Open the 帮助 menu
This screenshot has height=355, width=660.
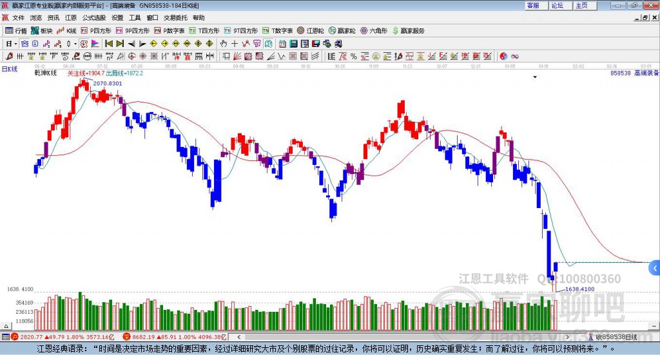pos(199,17)
